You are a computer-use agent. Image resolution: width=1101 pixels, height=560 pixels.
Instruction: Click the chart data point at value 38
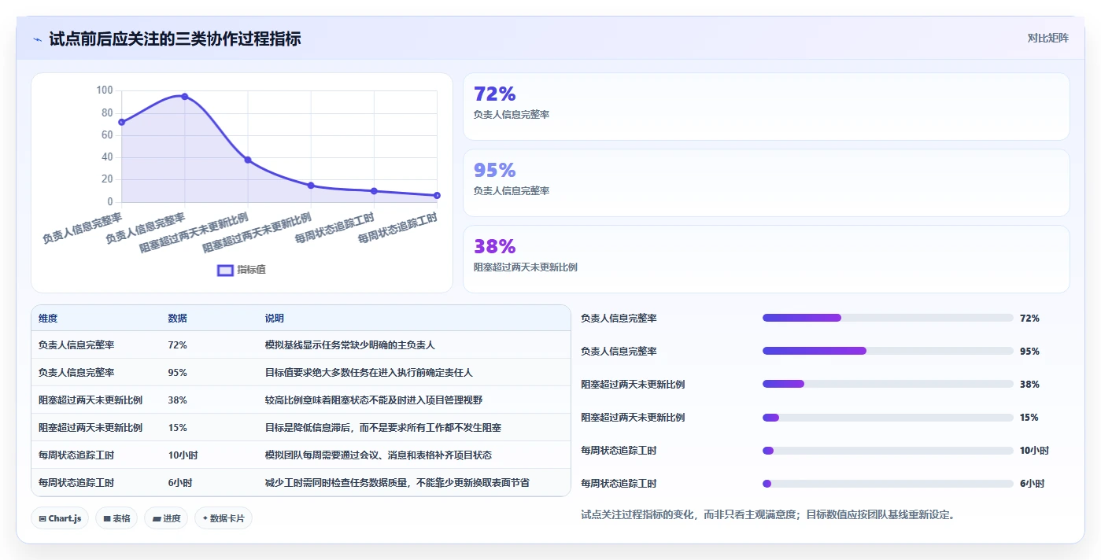(248, 160)
